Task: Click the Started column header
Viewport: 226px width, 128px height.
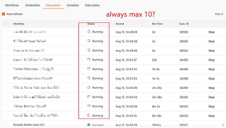Action: tap(120, 24)
